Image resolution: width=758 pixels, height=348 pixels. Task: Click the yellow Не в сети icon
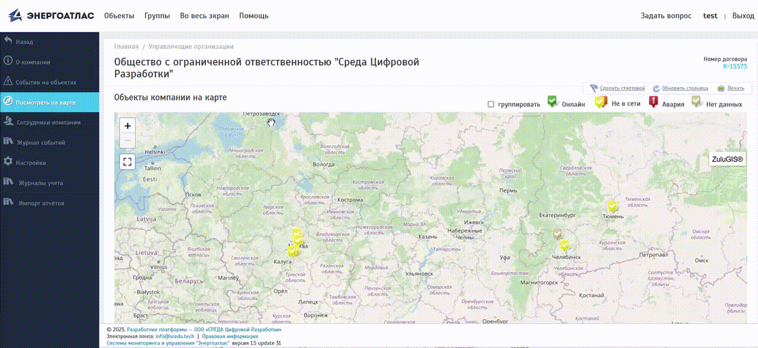(x=601, y=102)
